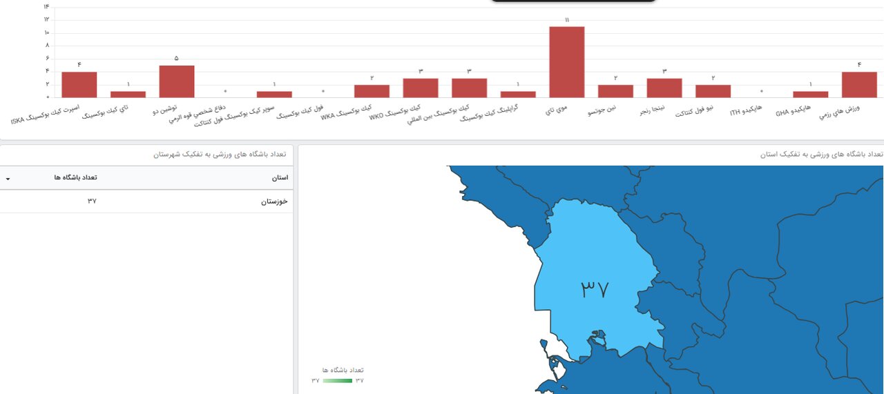Click the green legend gradient bar
Screen dimensions: 884x394
[338, 380]
